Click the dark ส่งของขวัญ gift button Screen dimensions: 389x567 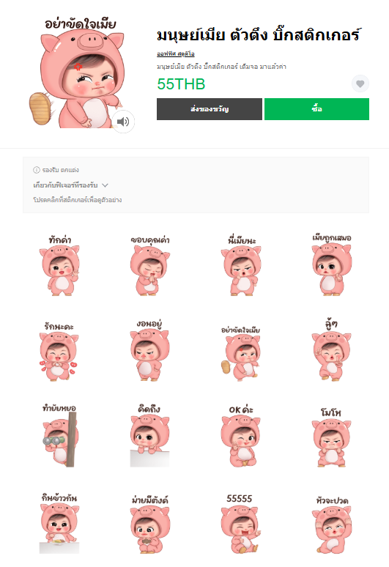coord(210,109)
